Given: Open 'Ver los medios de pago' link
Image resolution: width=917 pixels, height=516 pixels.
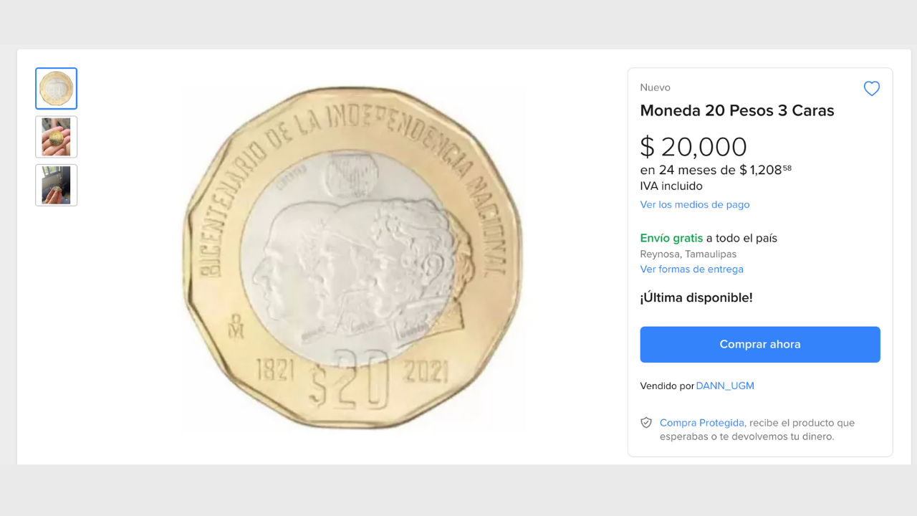Looking at the screenshot, I should tap(694, 204).
